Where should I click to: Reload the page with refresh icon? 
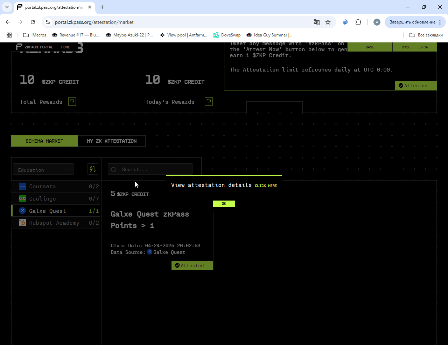click(x=33, y=22)
